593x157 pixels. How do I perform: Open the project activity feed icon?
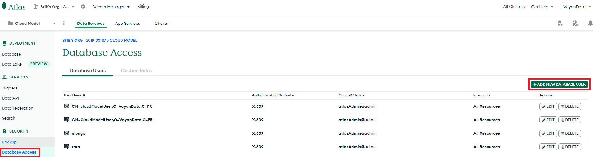[x=575, y=23]
